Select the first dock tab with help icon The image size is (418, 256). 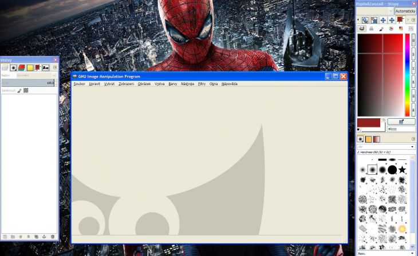(365, 20)
